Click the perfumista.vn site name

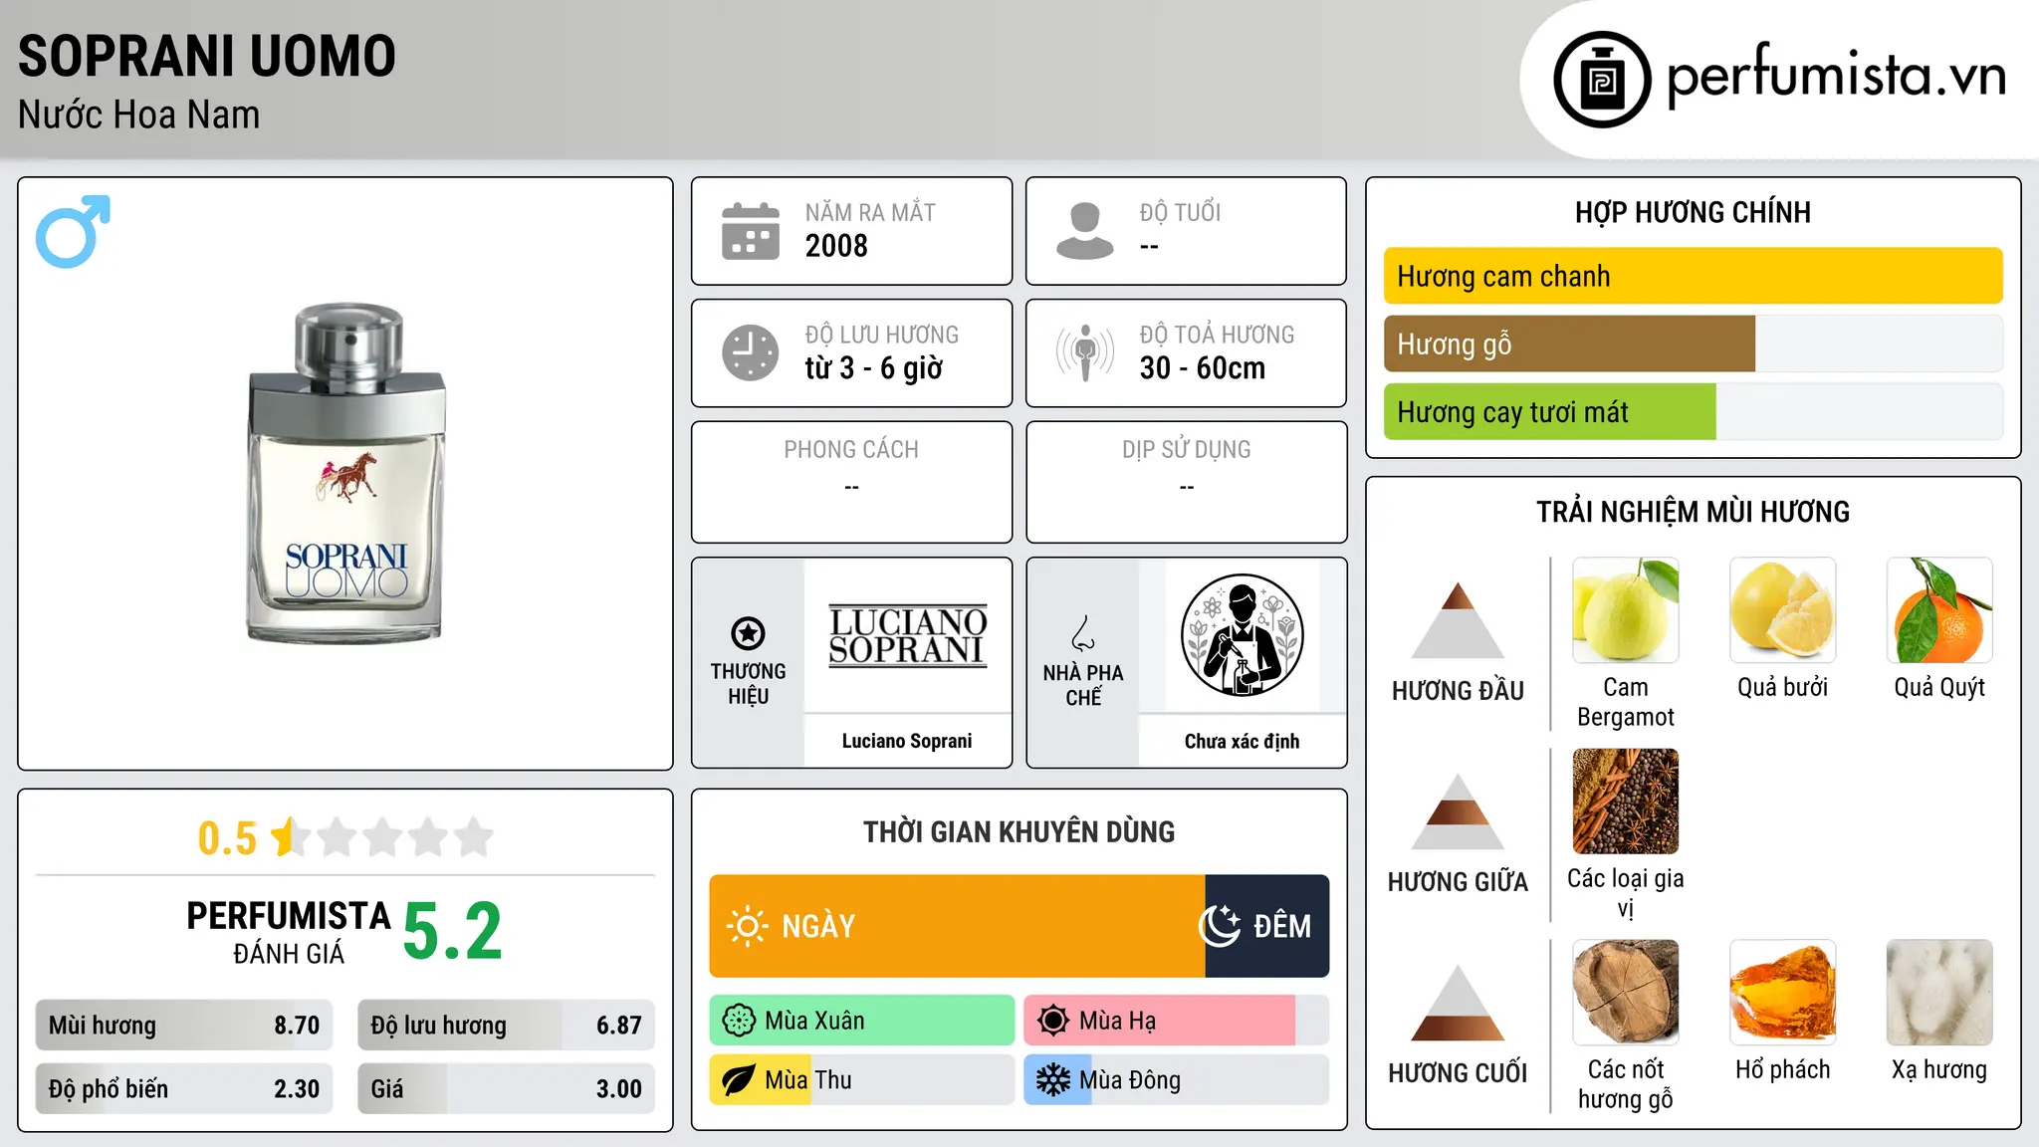(1837, 76)
